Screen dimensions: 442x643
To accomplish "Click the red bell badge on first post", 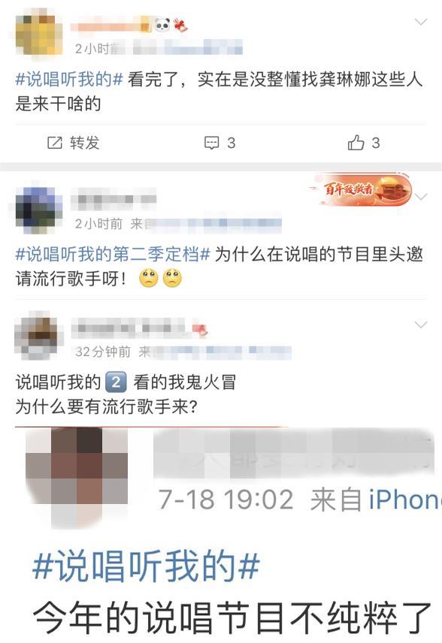I will tap(180, 26).
